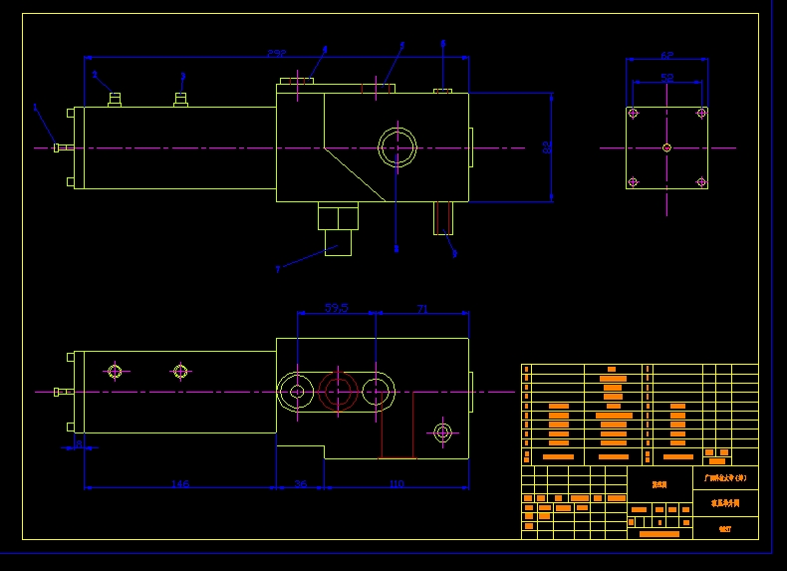Select the red circle in the bottom view
Viewport: 787px width, 571px height.
[338, 392]
